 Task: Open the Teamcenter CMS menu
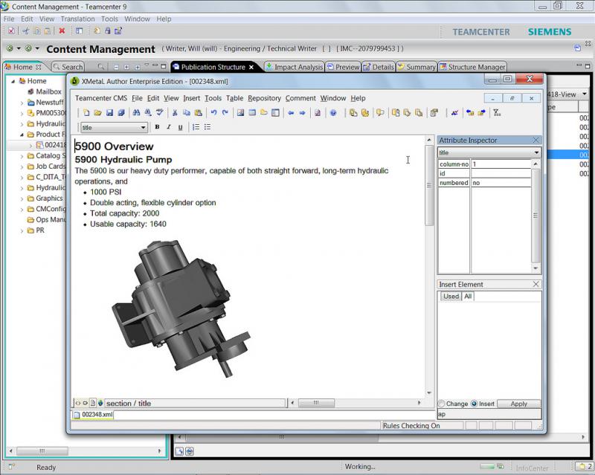[101, 98]
